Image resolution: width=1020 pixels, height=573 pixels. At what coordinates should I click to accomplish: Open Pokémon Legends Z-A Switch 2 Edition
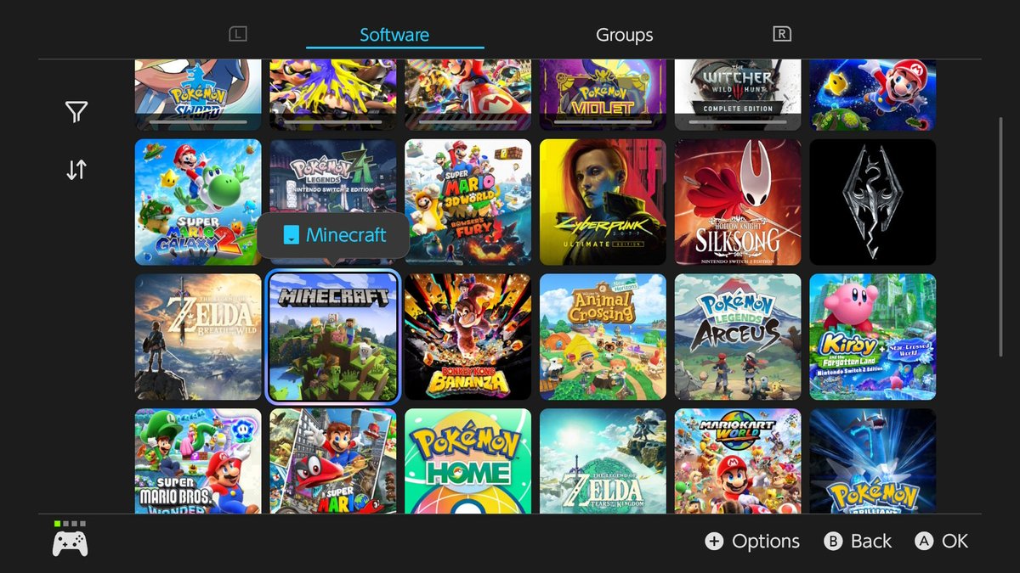coord(333,202)
